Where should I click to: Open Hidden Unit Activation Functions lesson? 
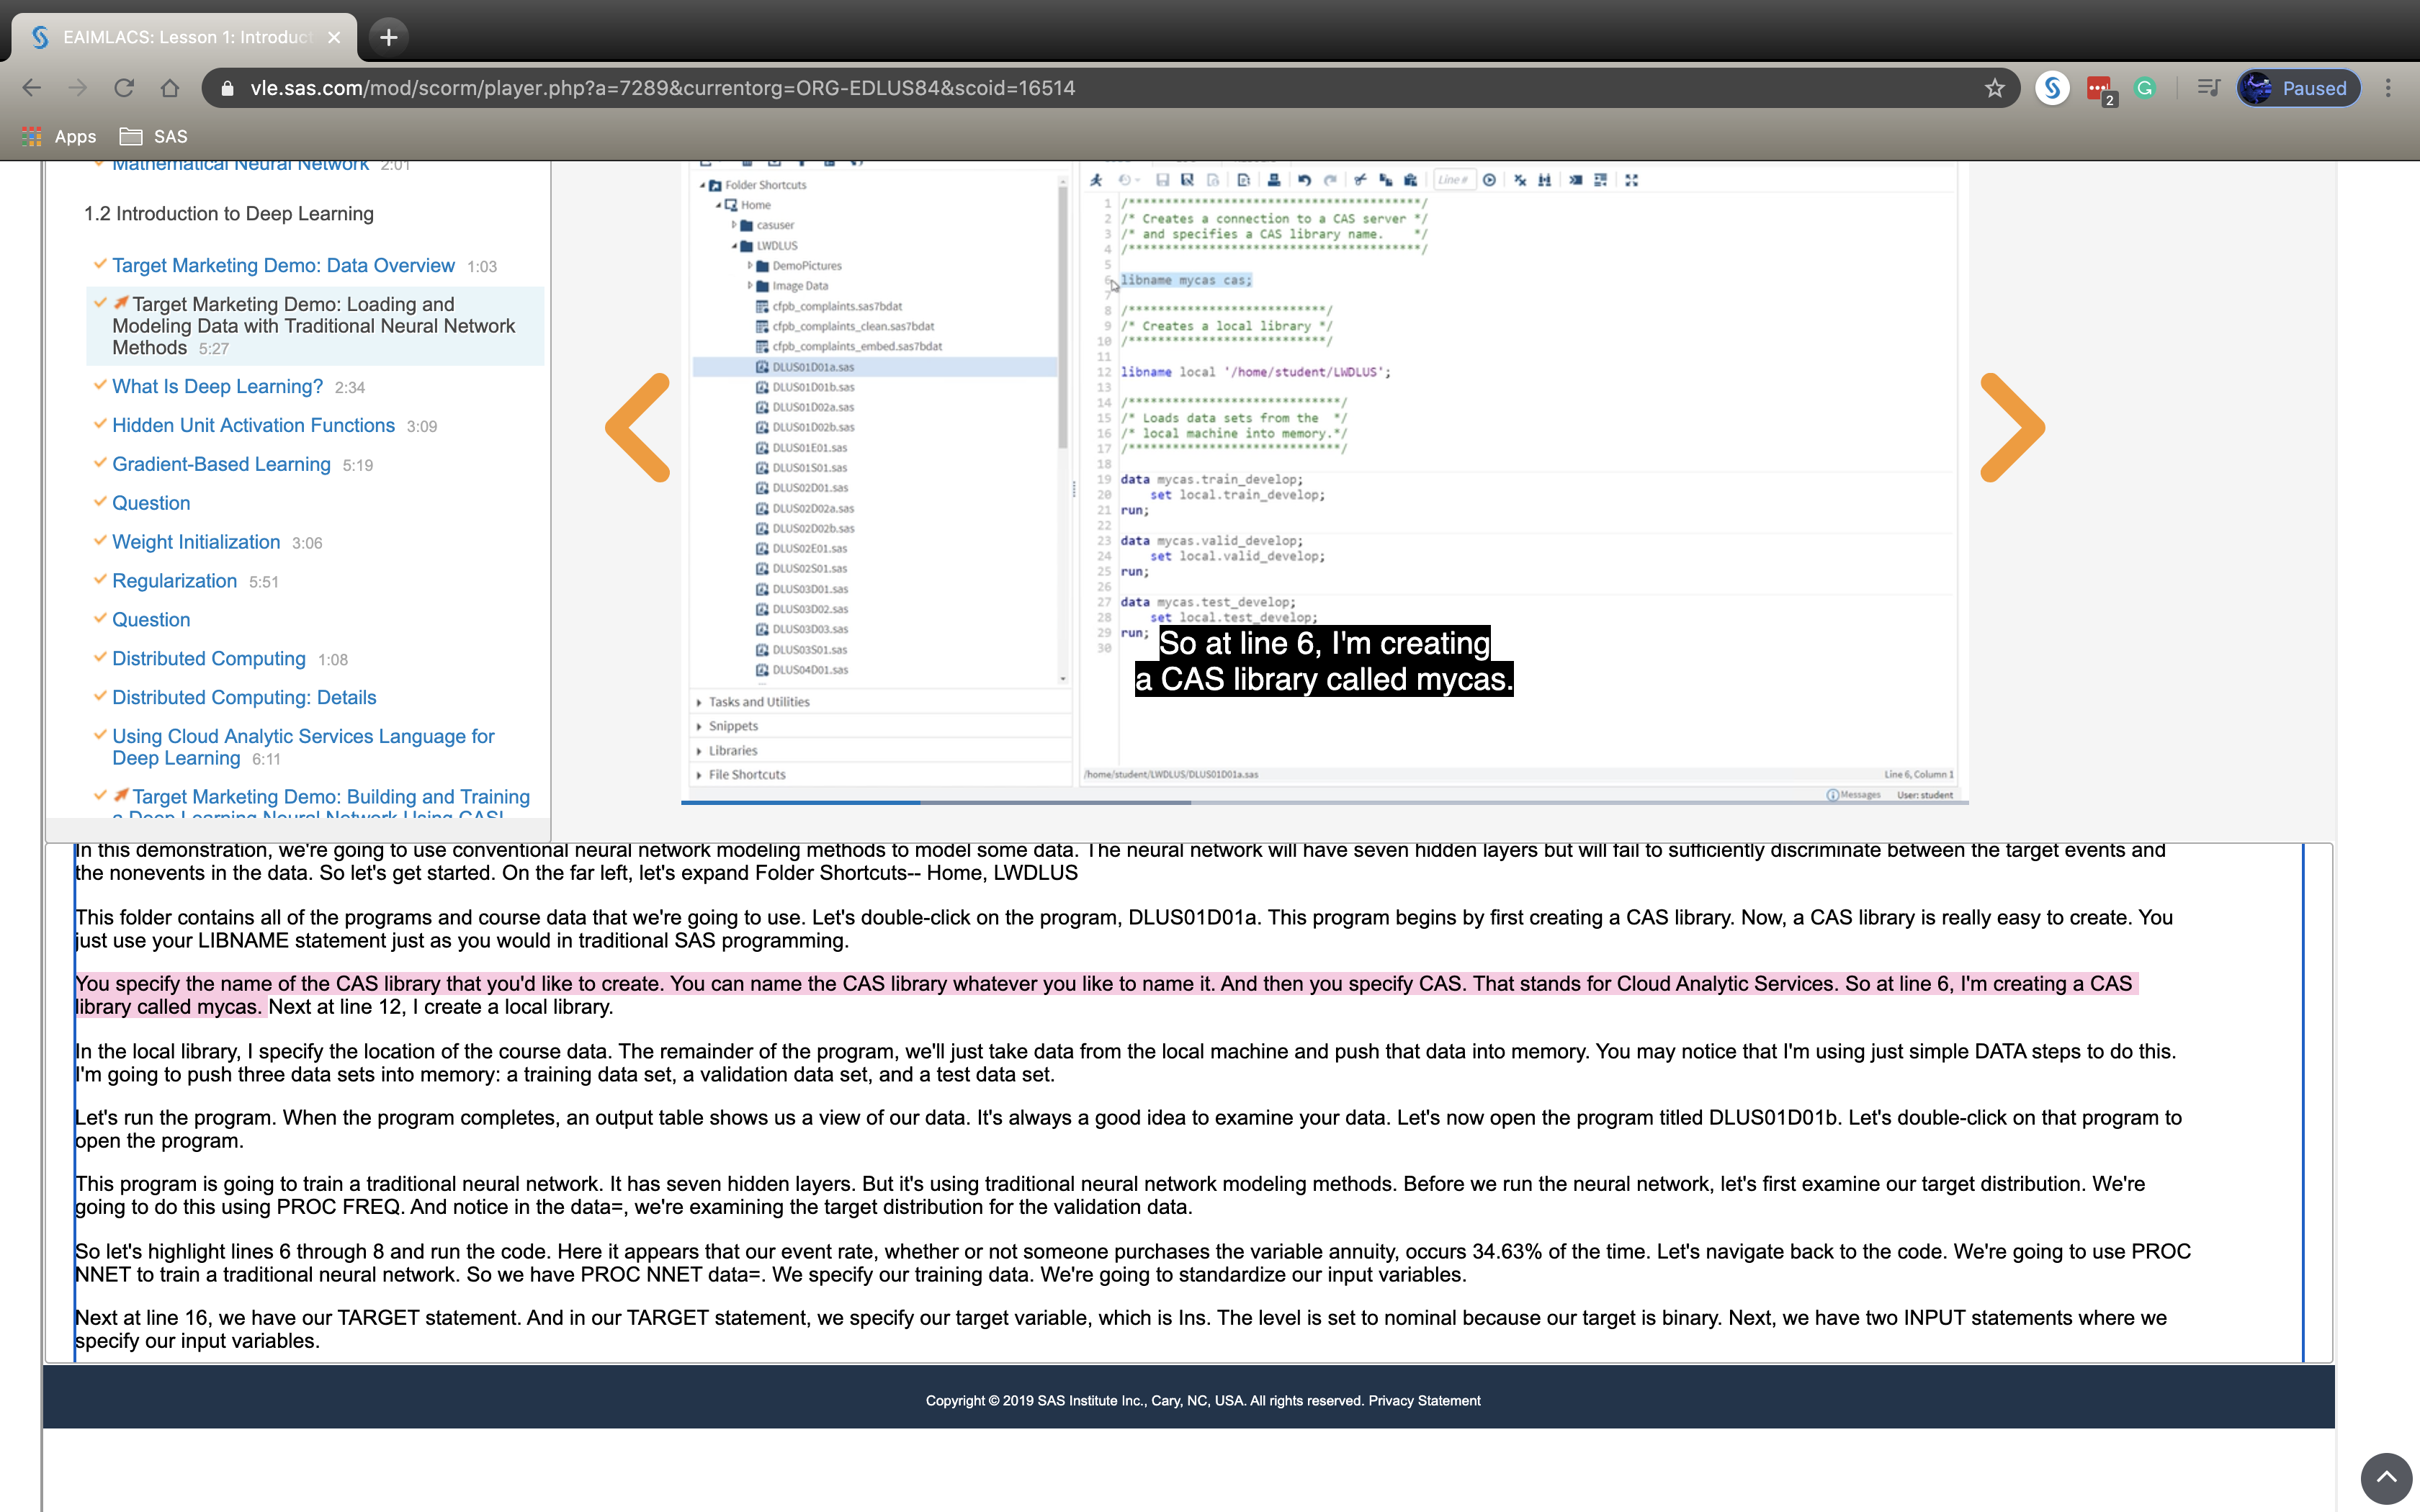click(x=253, y=426)
